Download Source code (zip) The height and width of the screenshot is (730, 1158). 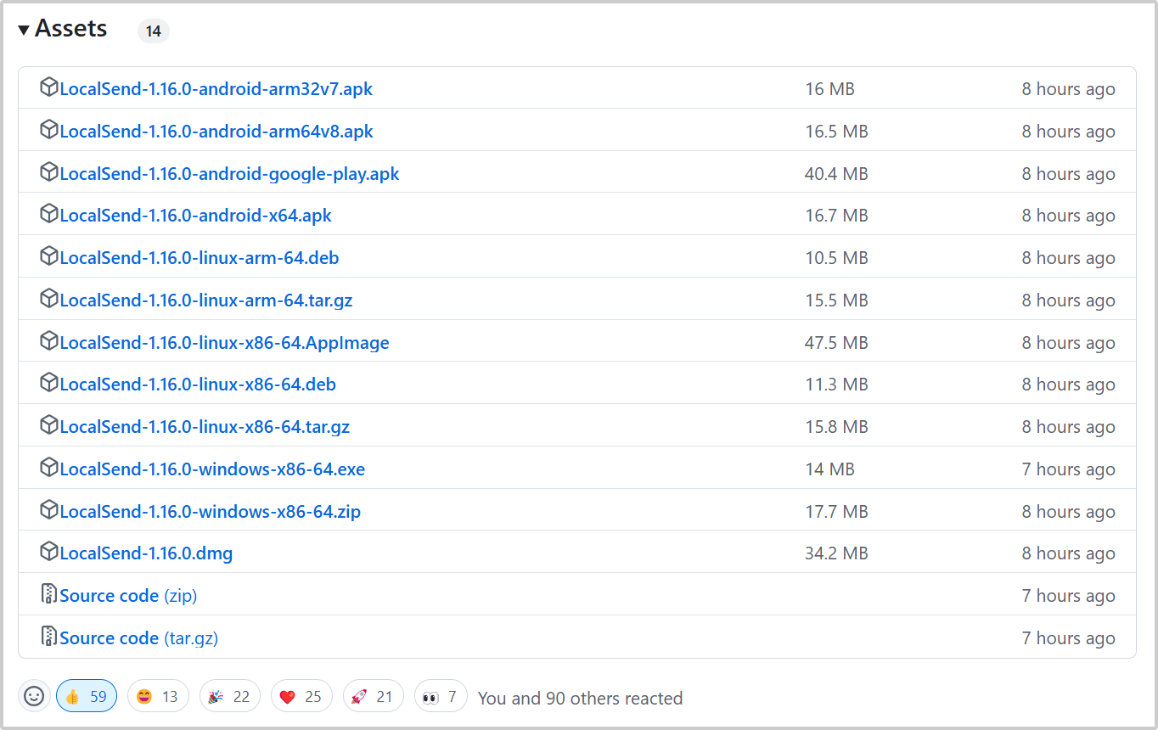128,596
